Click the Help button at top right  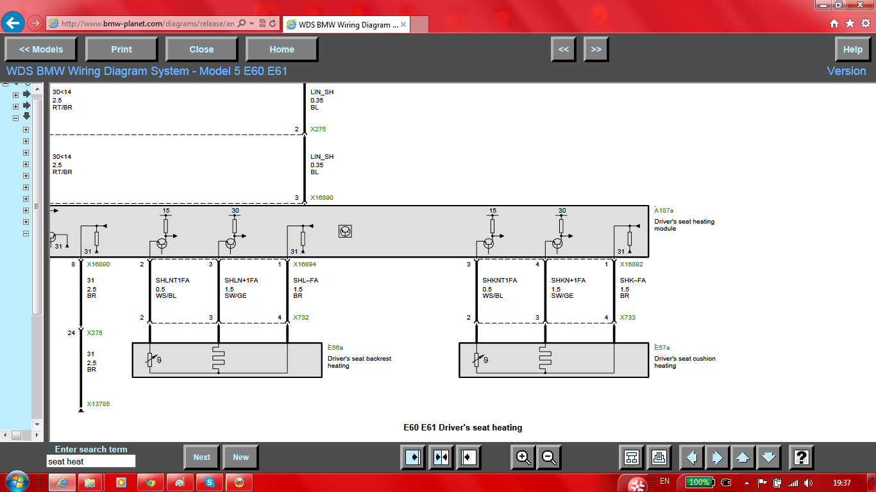852,49
